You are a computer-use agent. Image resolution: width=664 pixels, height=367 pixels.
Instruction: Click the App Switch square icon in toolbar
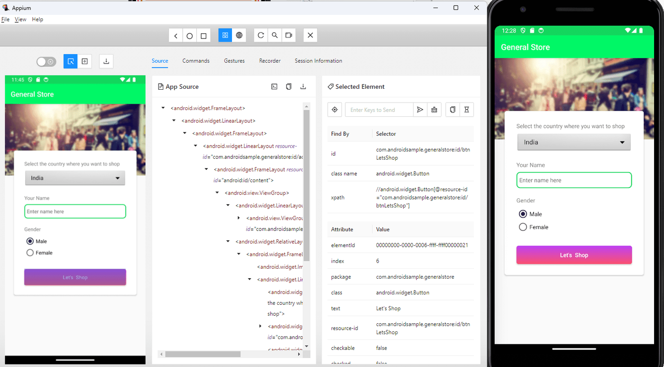coord(203,36)
